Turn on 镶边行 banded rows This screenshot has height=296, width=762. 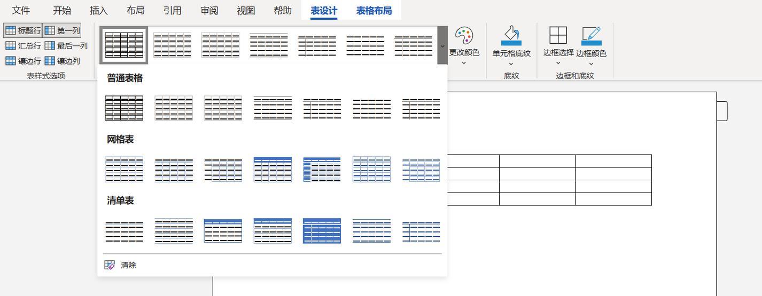(23, 61)
